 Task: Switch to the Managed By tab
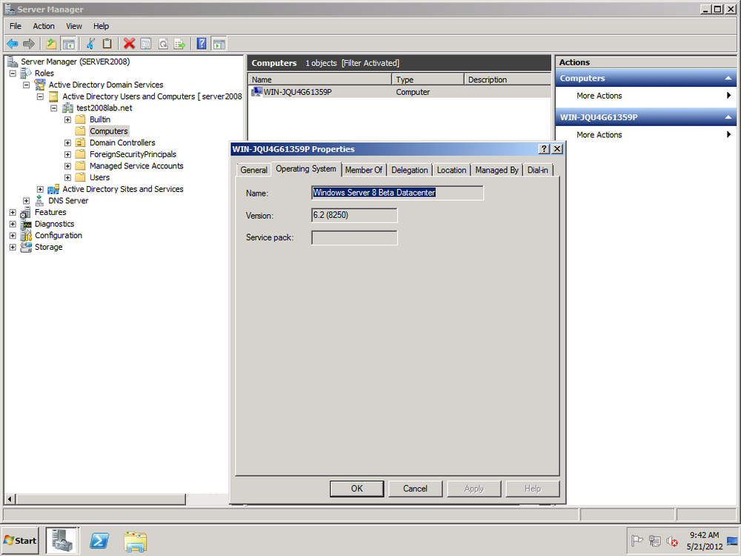tap(496, 170)
